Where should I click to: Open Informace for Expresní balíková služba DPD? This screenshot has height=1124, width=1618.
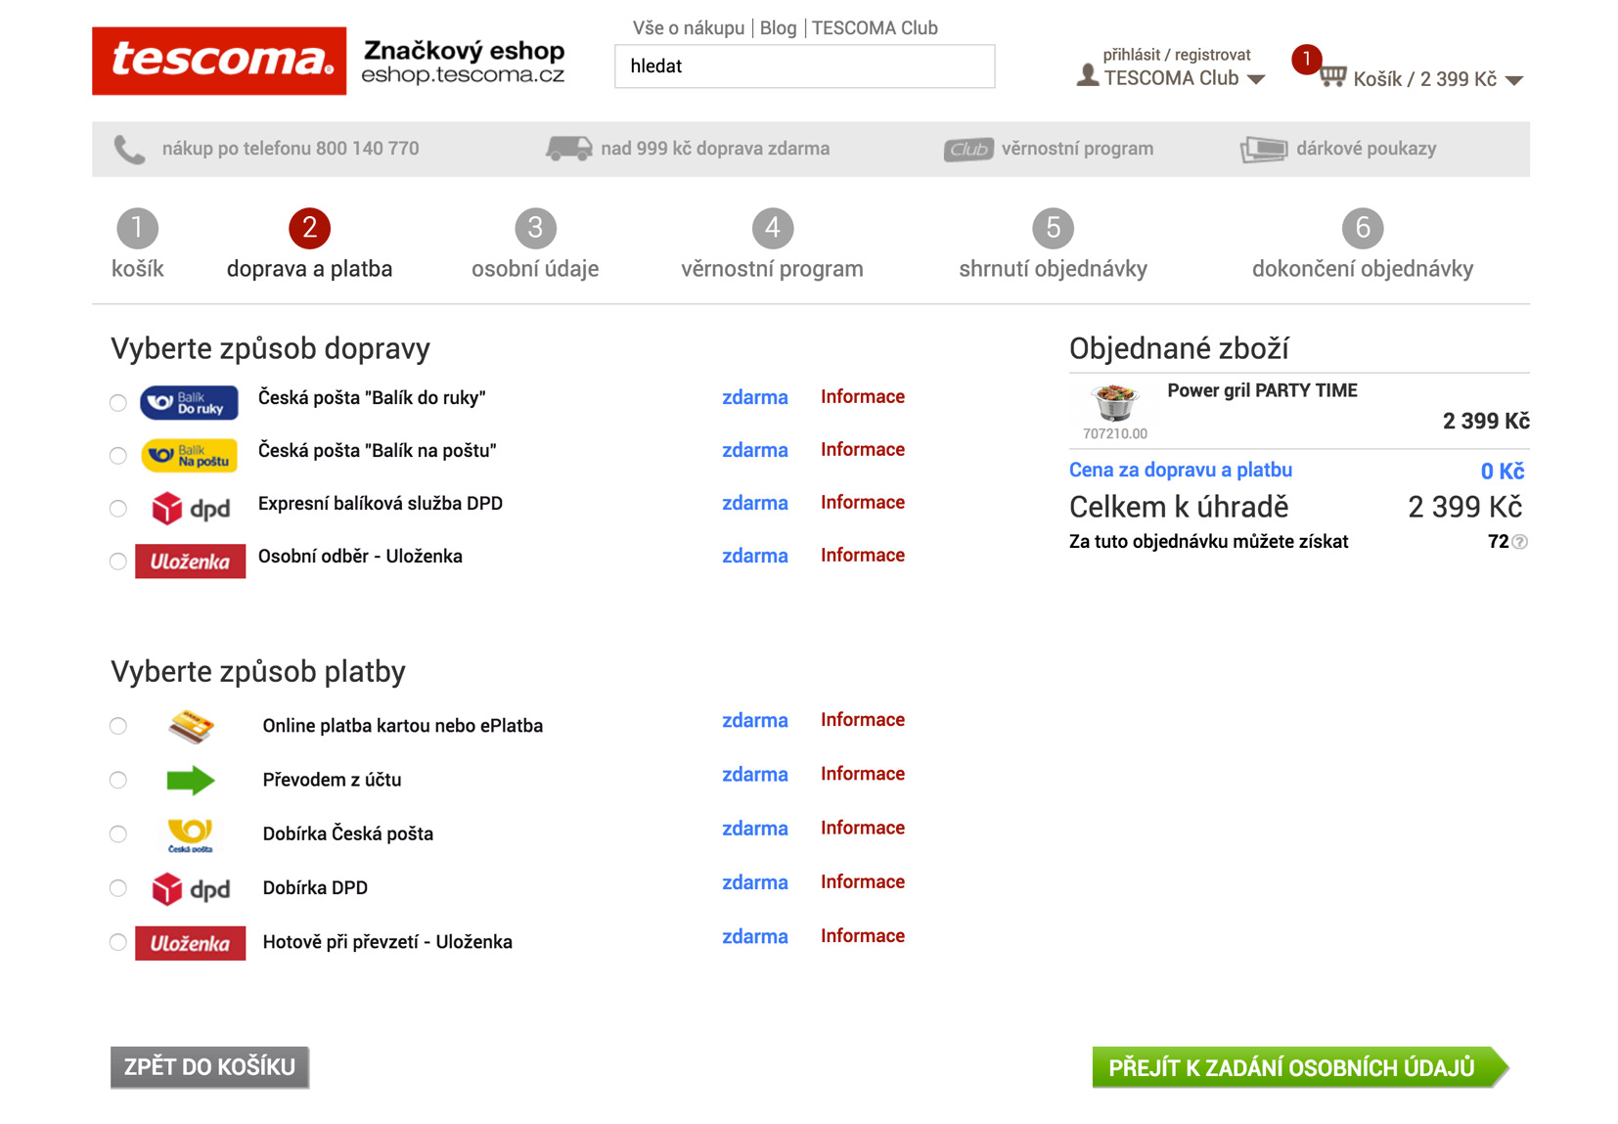[863, 503]
